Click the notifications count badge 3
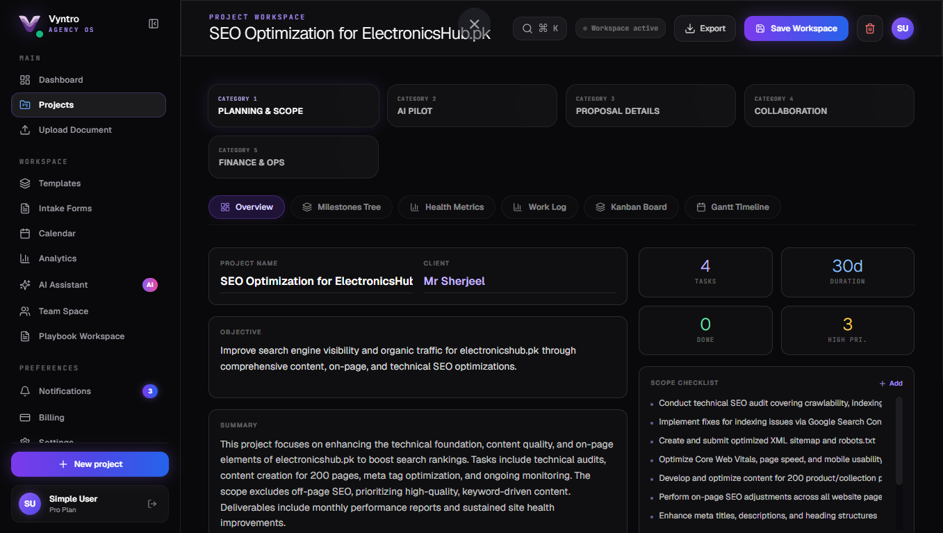Image resolution: width=943 pixels, height=533 pixels. tap(150, 391)
